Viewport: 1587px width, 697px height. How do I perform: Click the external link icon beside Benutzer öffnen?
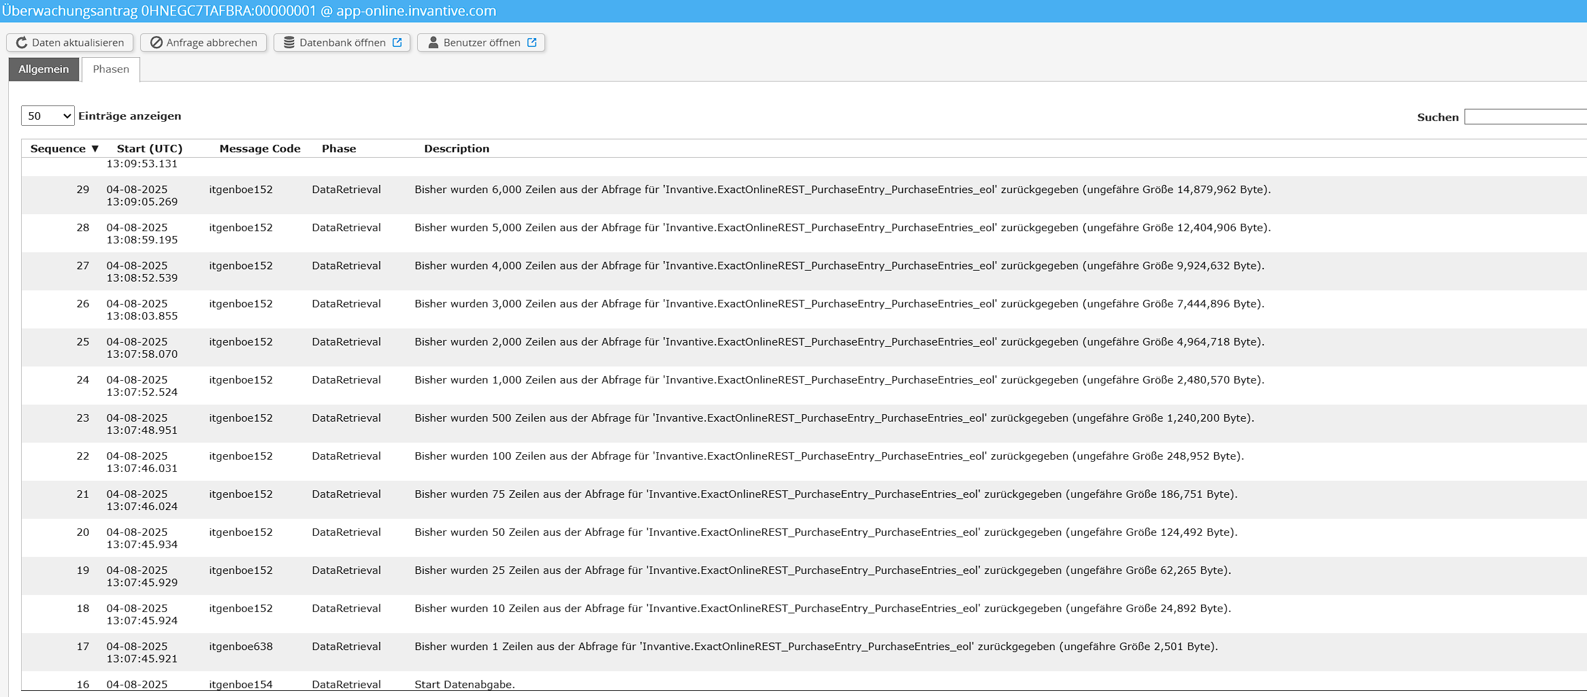point(532,43)
